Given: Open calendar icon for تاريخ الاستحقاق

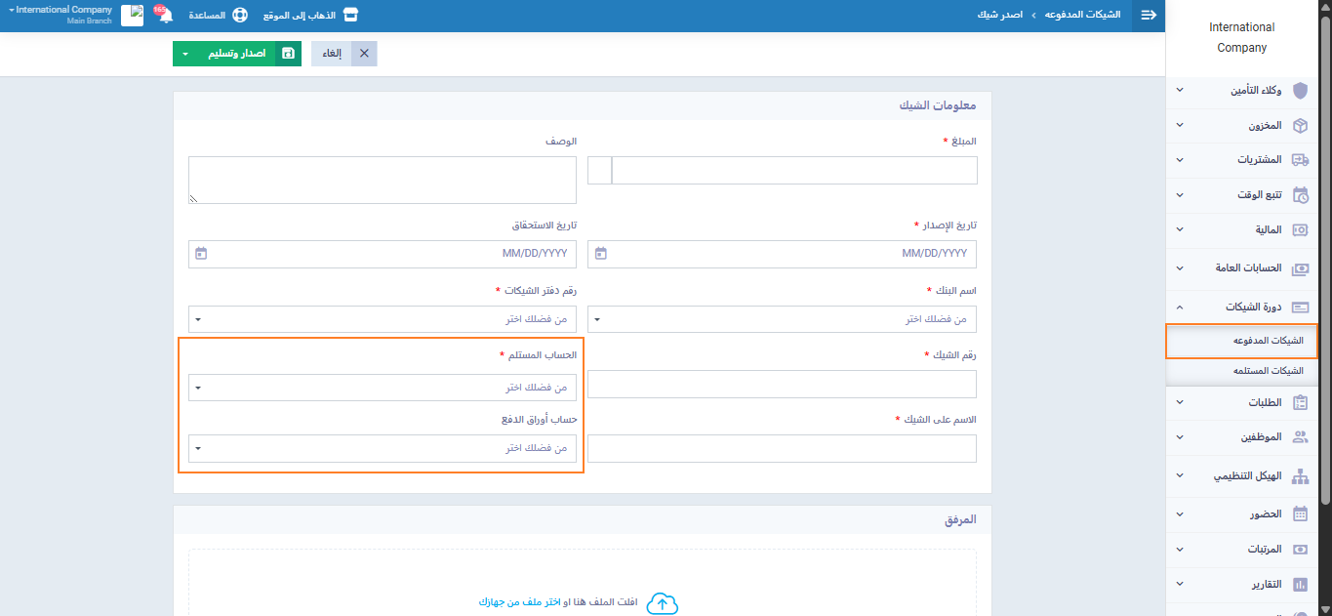Looking at the screenshot, I should pos(201,254).
